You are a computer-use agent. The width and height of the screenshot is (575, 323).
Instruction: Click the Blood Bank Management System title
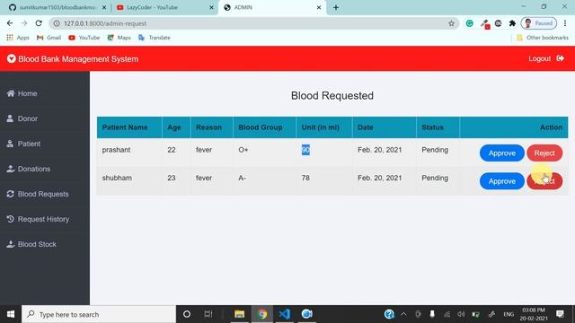[78, 59]
